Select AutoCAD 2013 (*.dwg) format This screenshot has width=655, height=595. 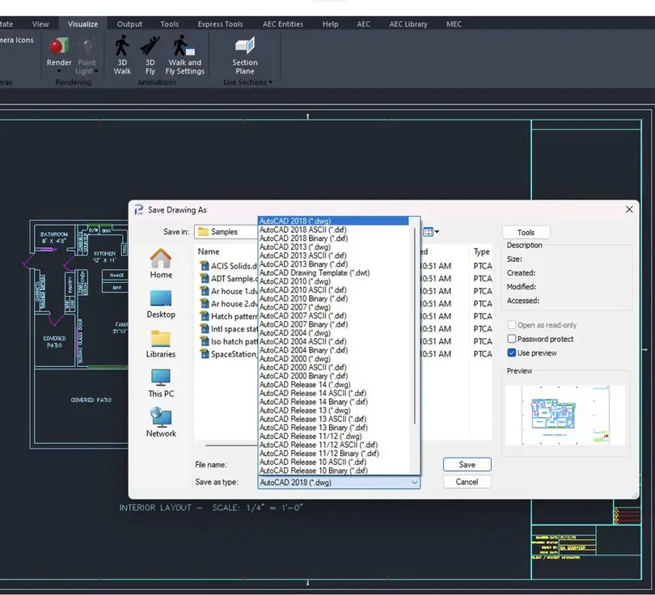[x=295, y=247]
